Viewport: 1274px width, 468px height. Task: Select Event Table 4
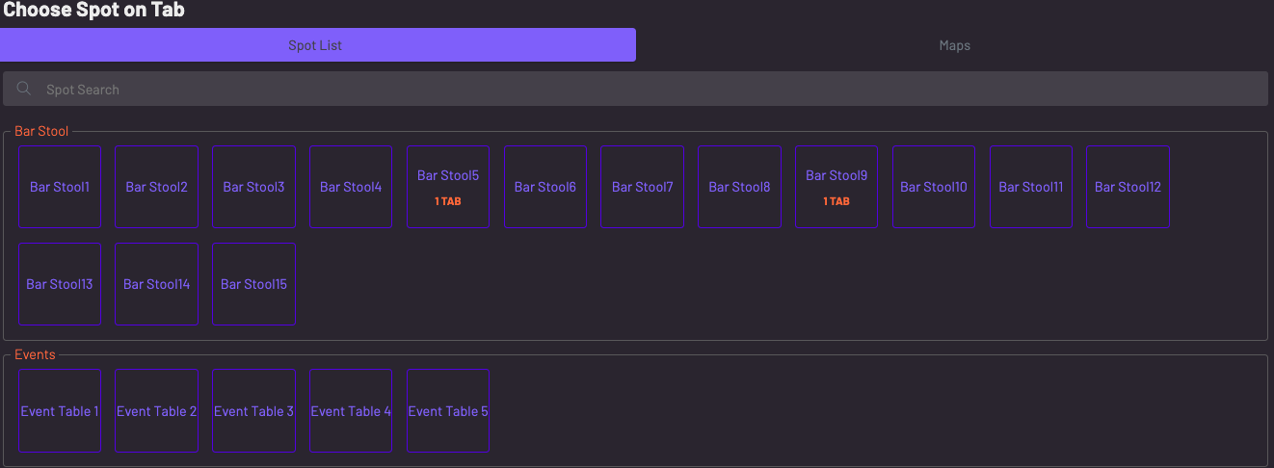click(351, 411)
